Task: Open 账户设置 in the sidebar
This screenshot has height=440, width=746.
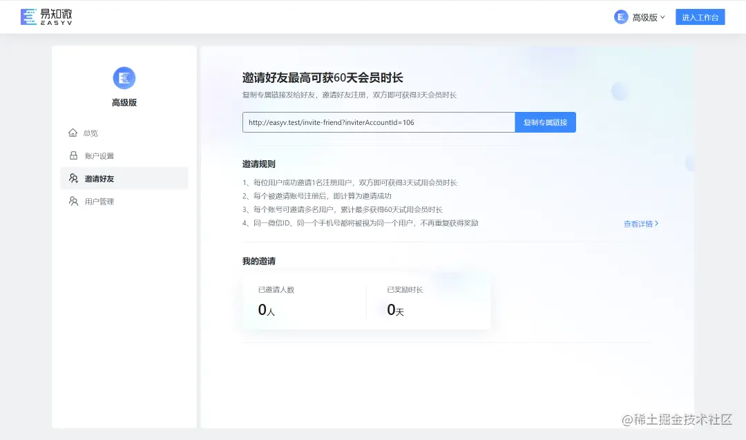Action: coord(124,155)
